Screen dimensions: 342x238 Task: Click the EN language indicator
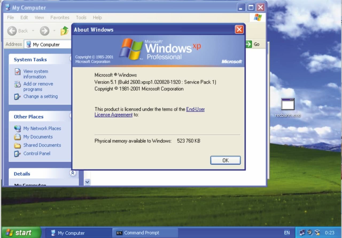pyautogui.click(x=287, y=233)
